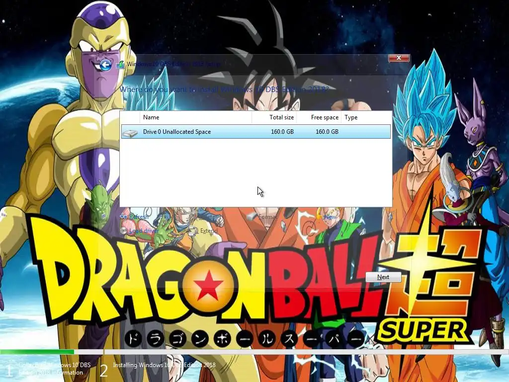This screenshot has width=509, height=382.
Task: Click the drive icon in Drive 0 row
Action: click(x=130, y=132)
